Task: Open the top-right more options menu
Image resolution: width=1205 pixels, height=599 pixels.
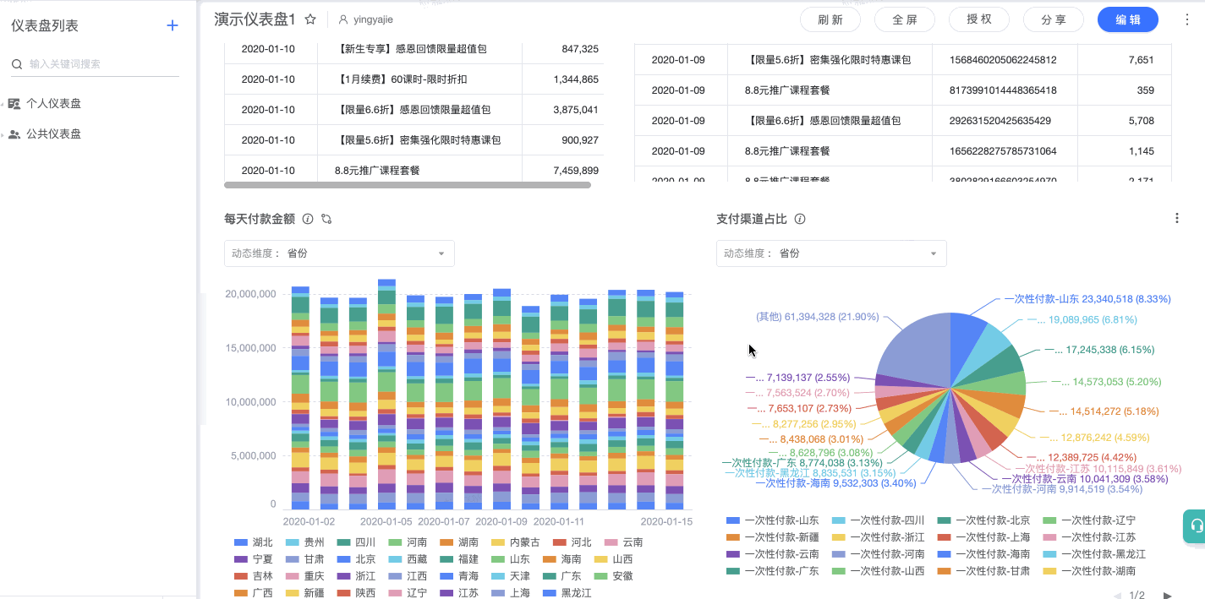Action: (1186, 19)
